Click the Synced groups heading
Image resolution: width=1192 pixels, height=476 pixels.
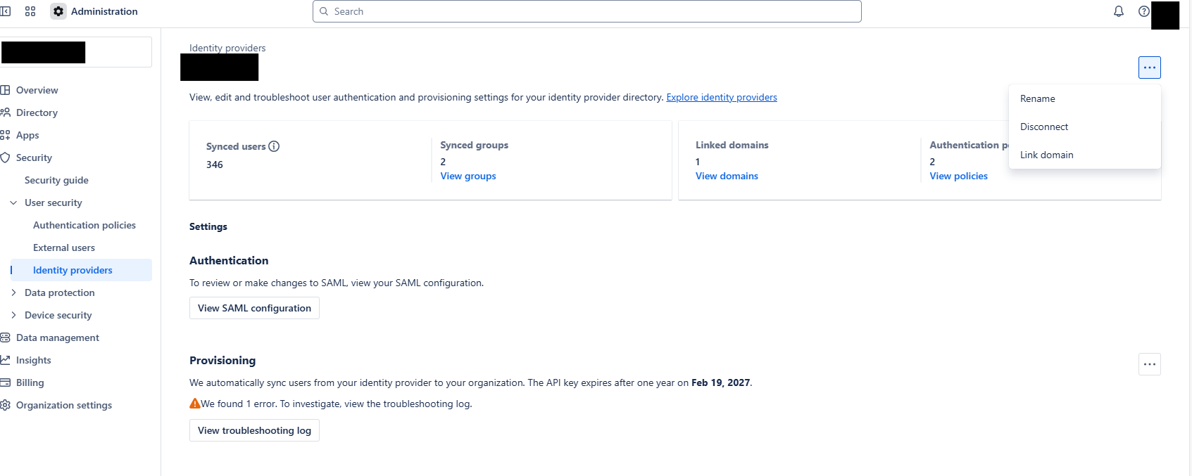(474, 145)
